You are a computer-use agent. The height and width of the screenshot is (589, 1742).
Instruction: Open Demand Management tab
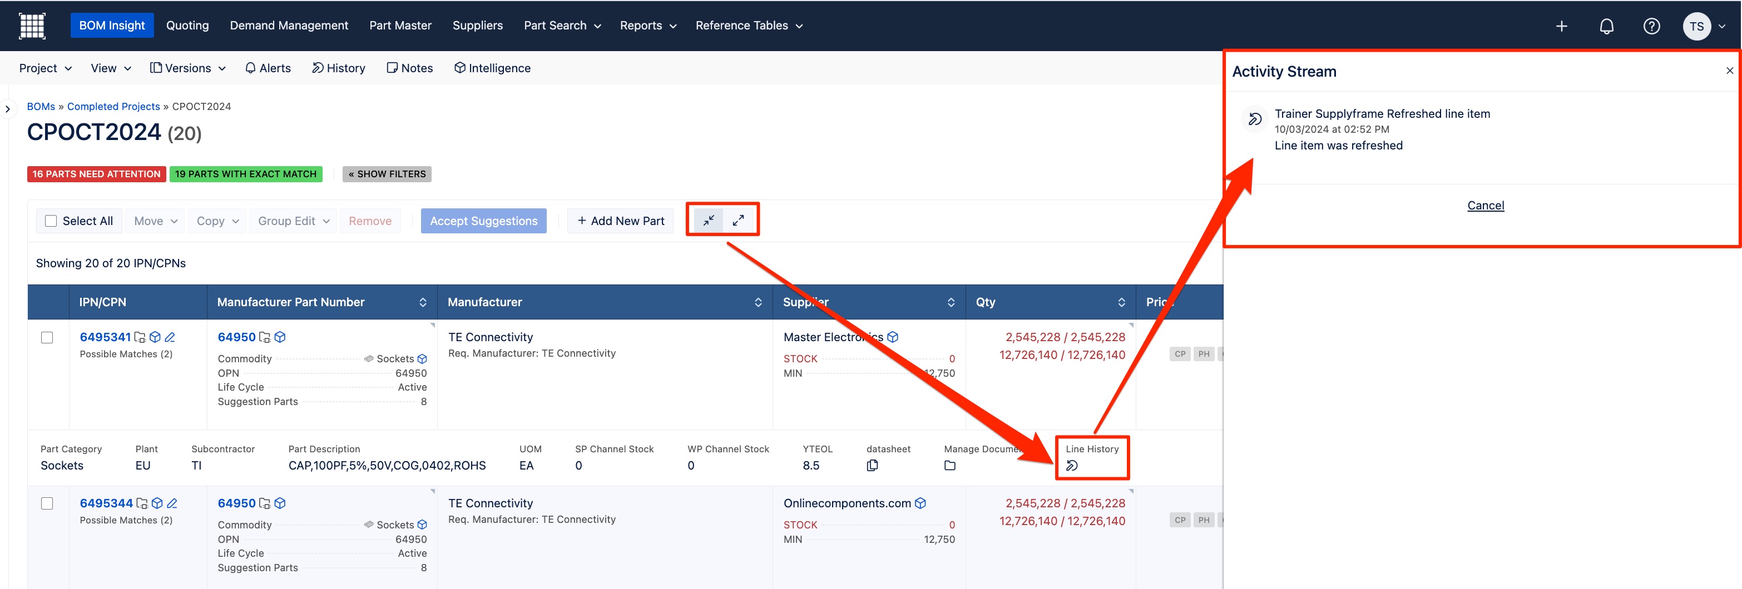[289, 26]
